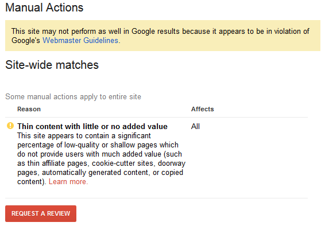Click the Affects column header
The image size is (325, 226).
(x=202, y=109)
